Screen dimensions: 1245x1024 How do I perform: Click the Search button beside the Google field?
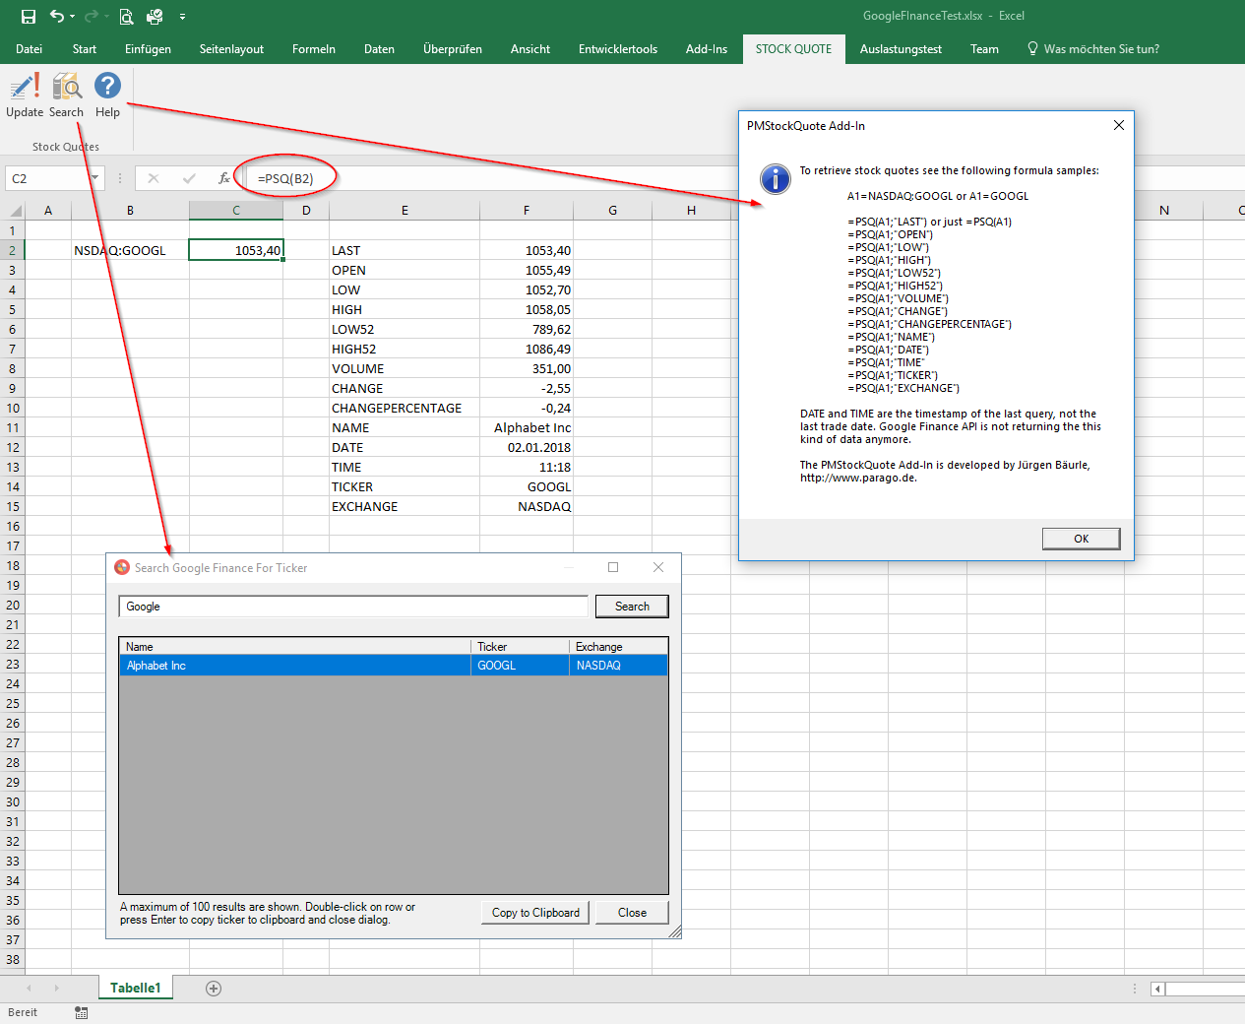[x=631, y=607]
